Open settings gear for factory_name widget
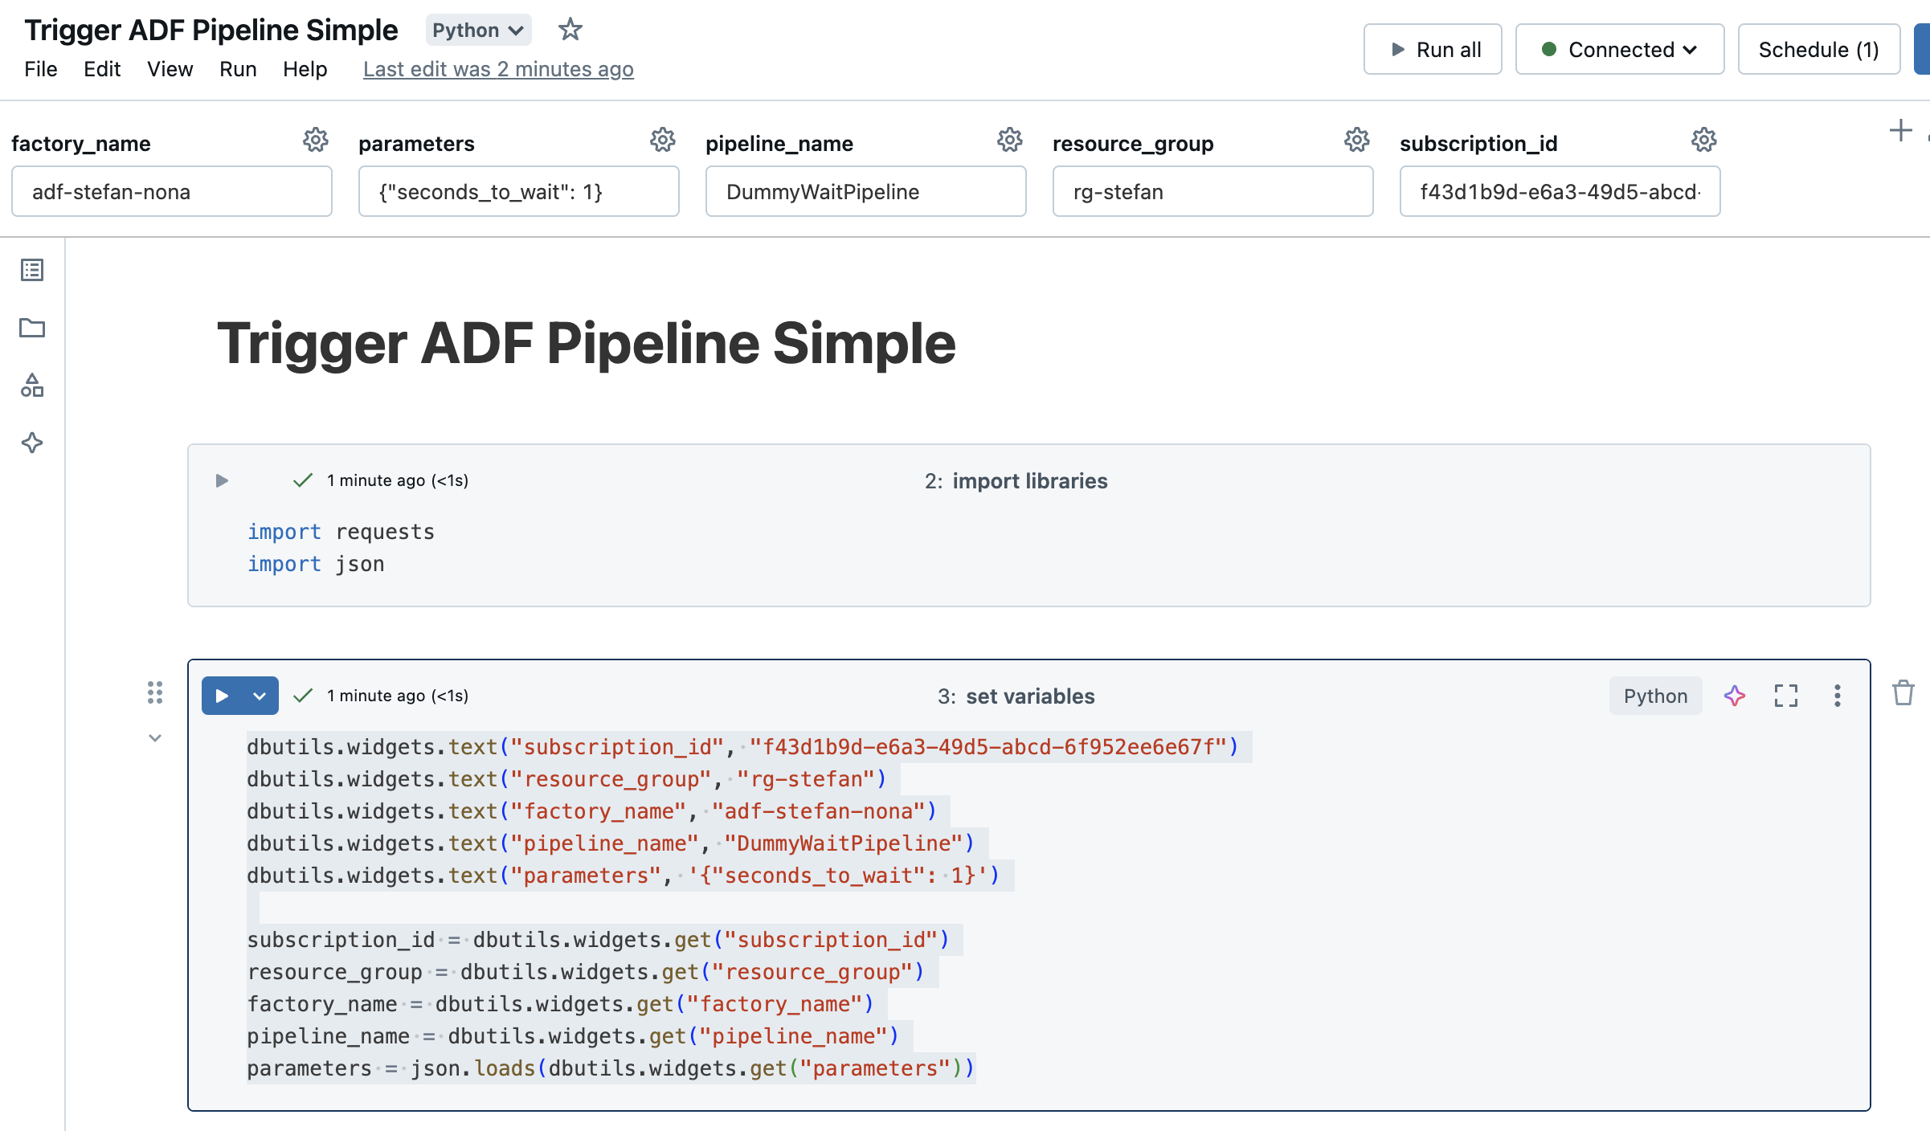 [x=315, y=141]
